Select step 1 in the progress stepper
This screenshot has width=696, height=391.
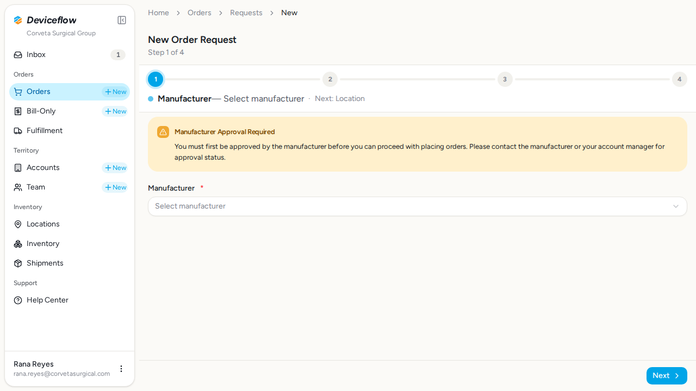[x=156, y=79]
